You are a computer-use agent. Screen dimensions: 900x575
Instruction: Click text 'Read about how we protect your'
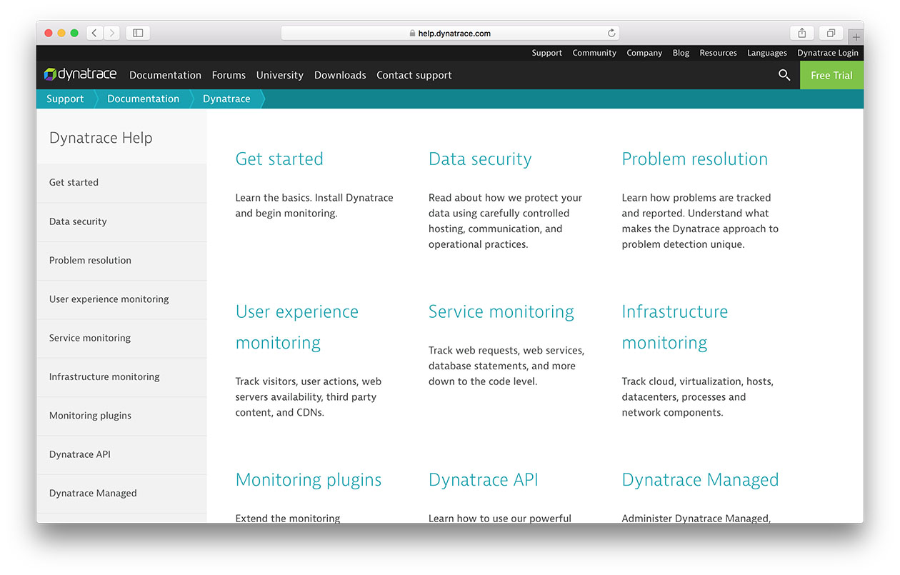click(505, 197)
